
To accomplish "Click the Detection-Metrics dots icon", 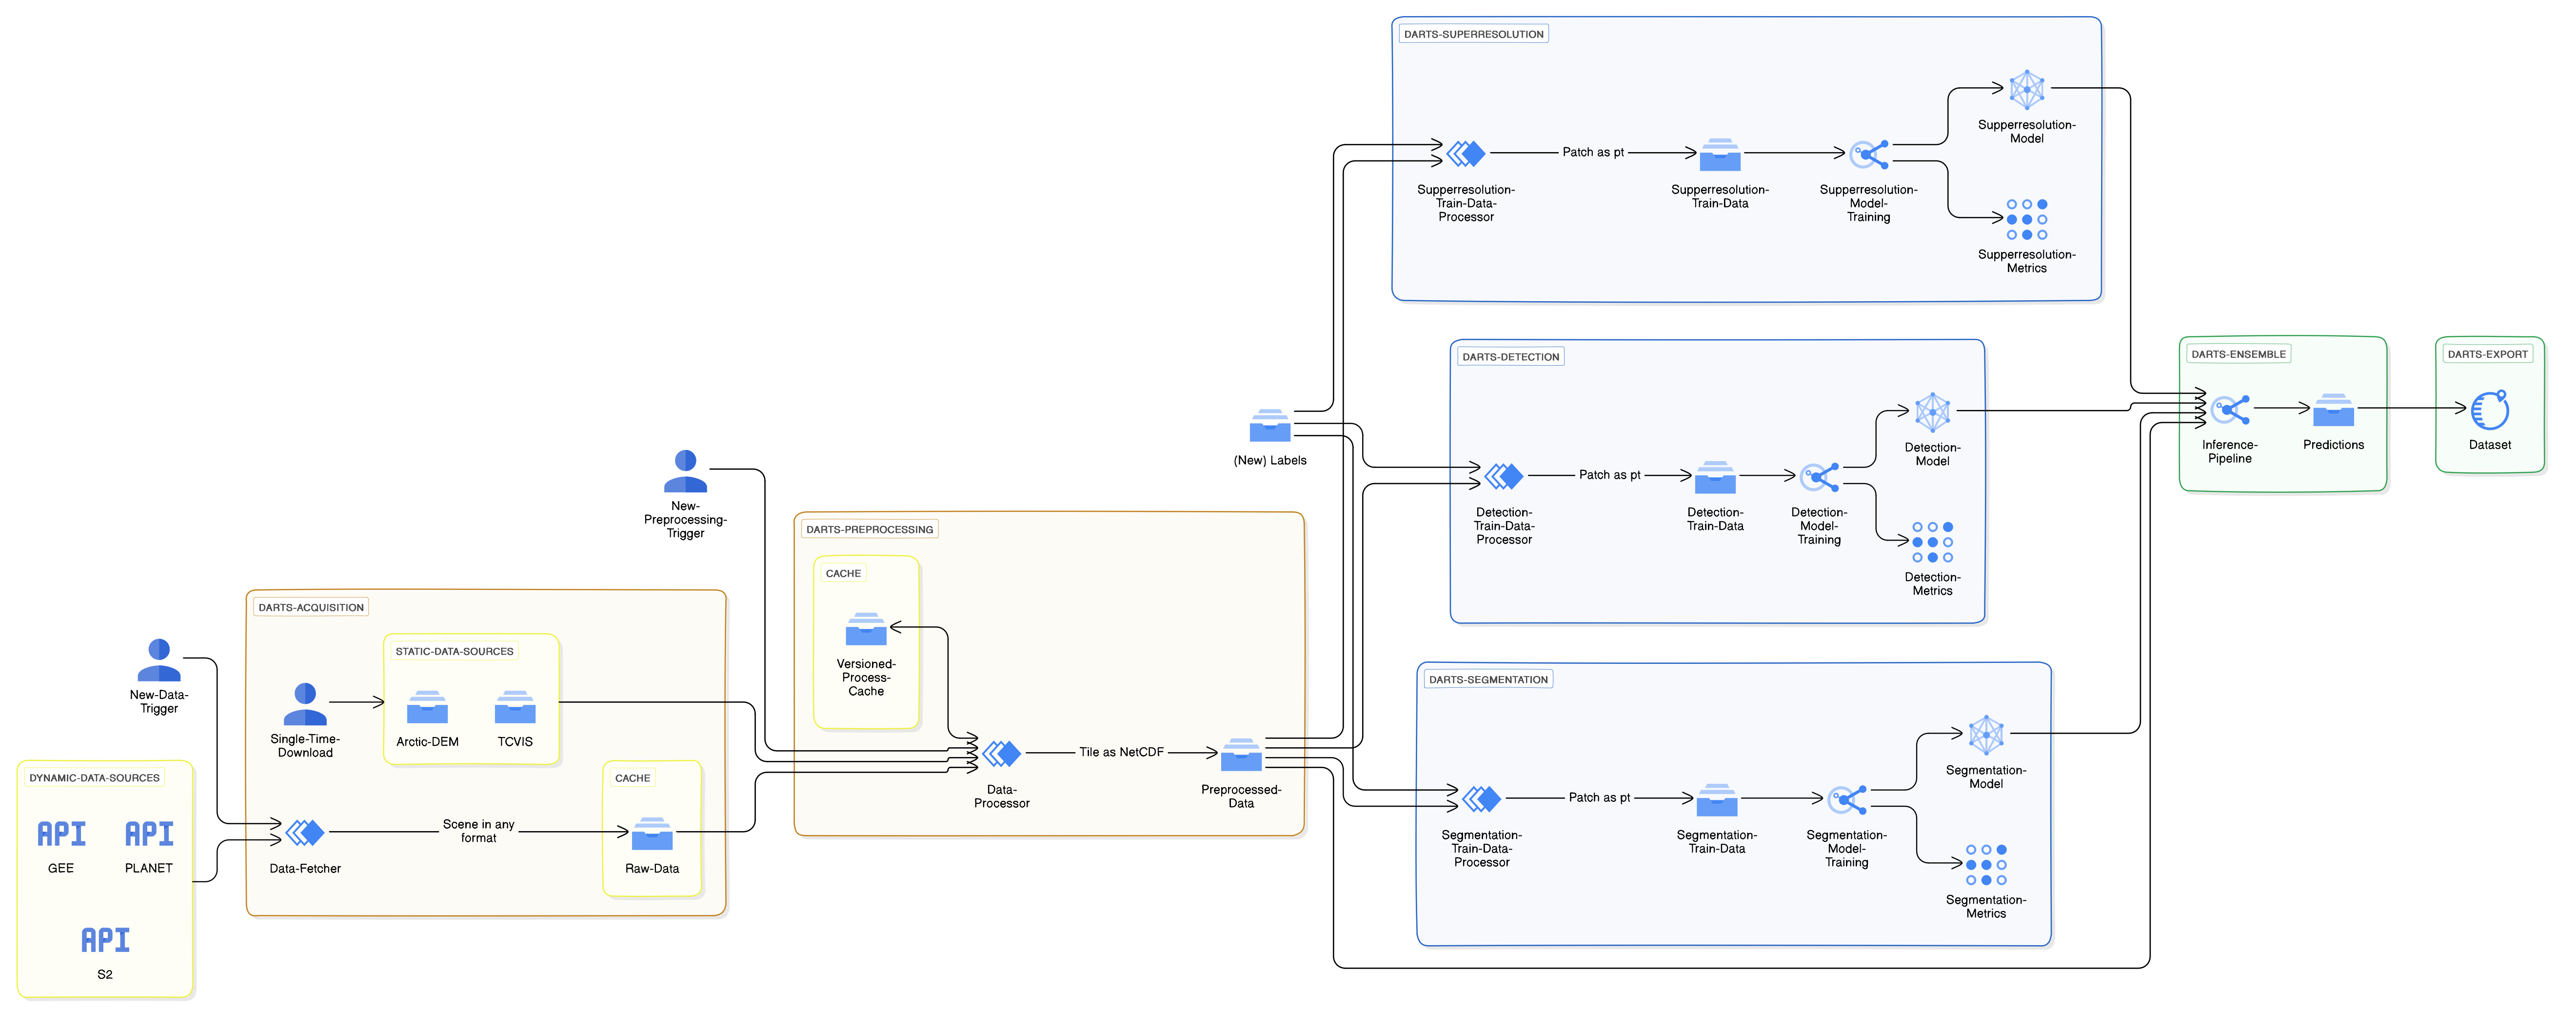I will click(1933, 542).
